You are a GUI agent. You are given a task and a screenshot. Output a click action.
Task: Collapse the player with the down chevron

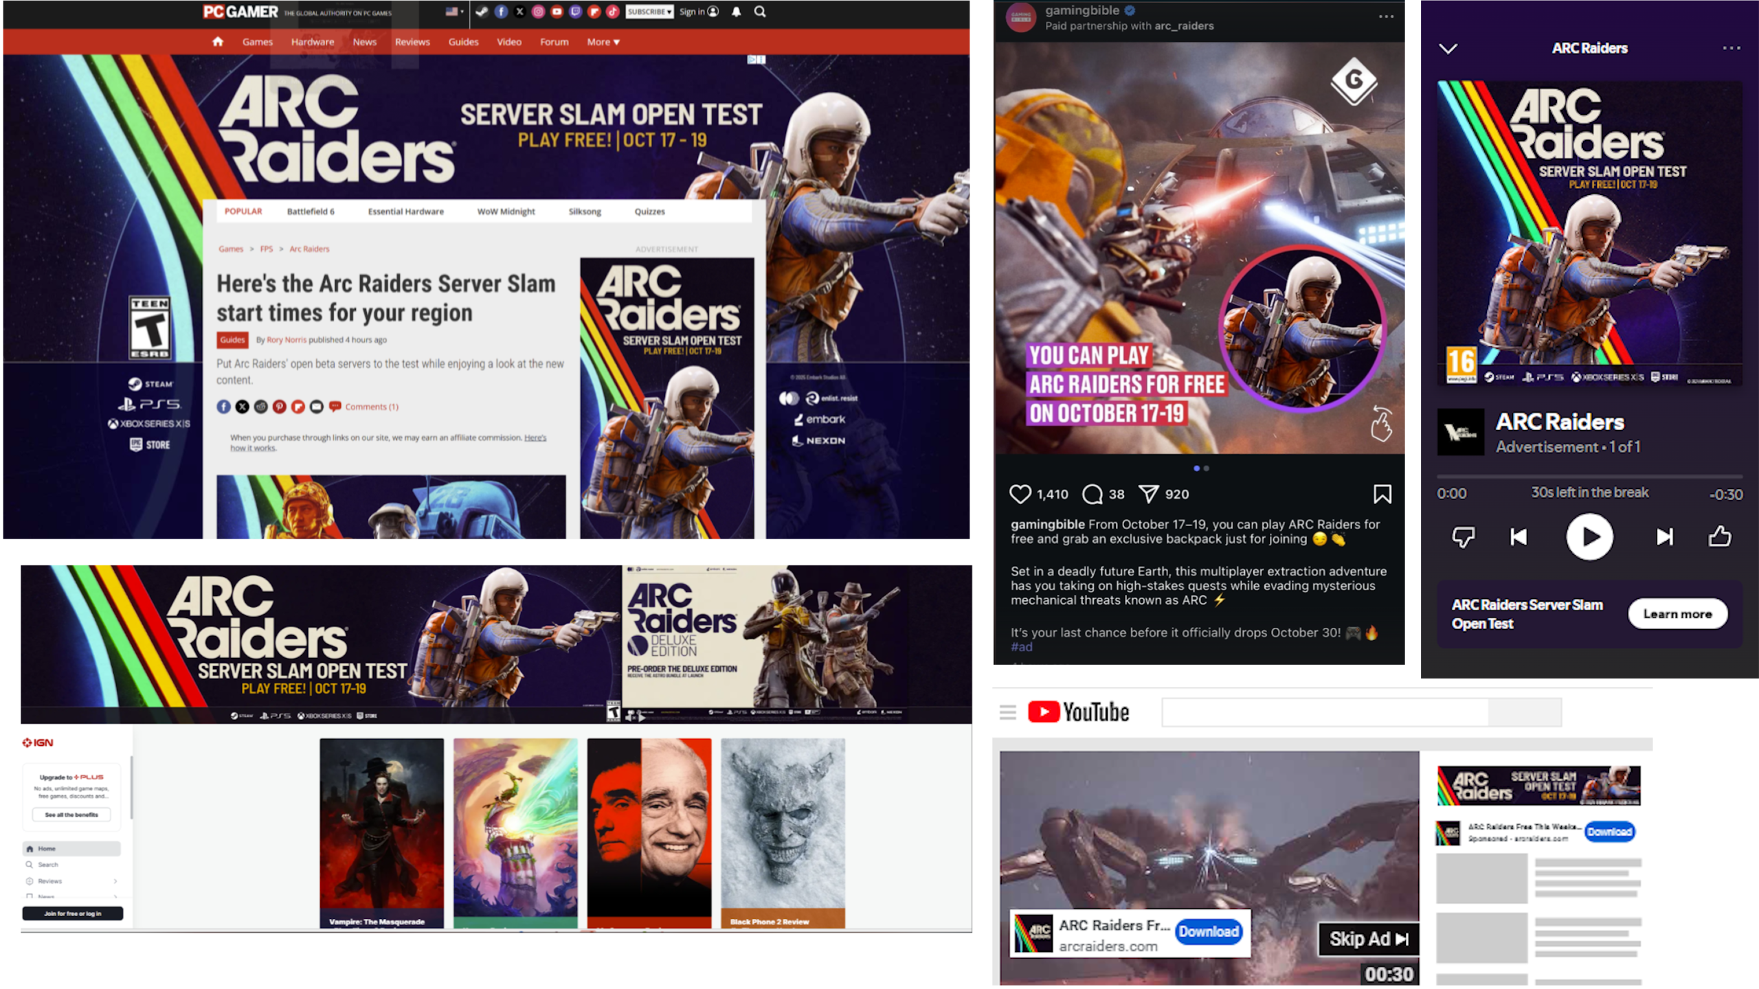point(1448,48)
